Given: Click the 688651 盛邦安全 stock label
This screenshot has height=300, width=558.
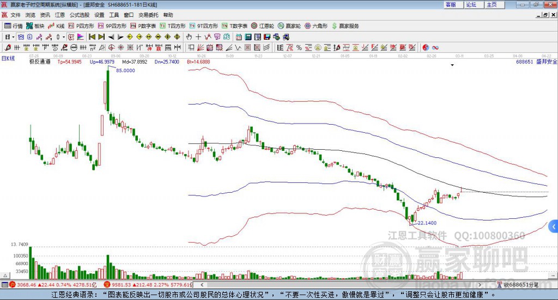Looking at the screenshot, I should (x=537, y=62).
